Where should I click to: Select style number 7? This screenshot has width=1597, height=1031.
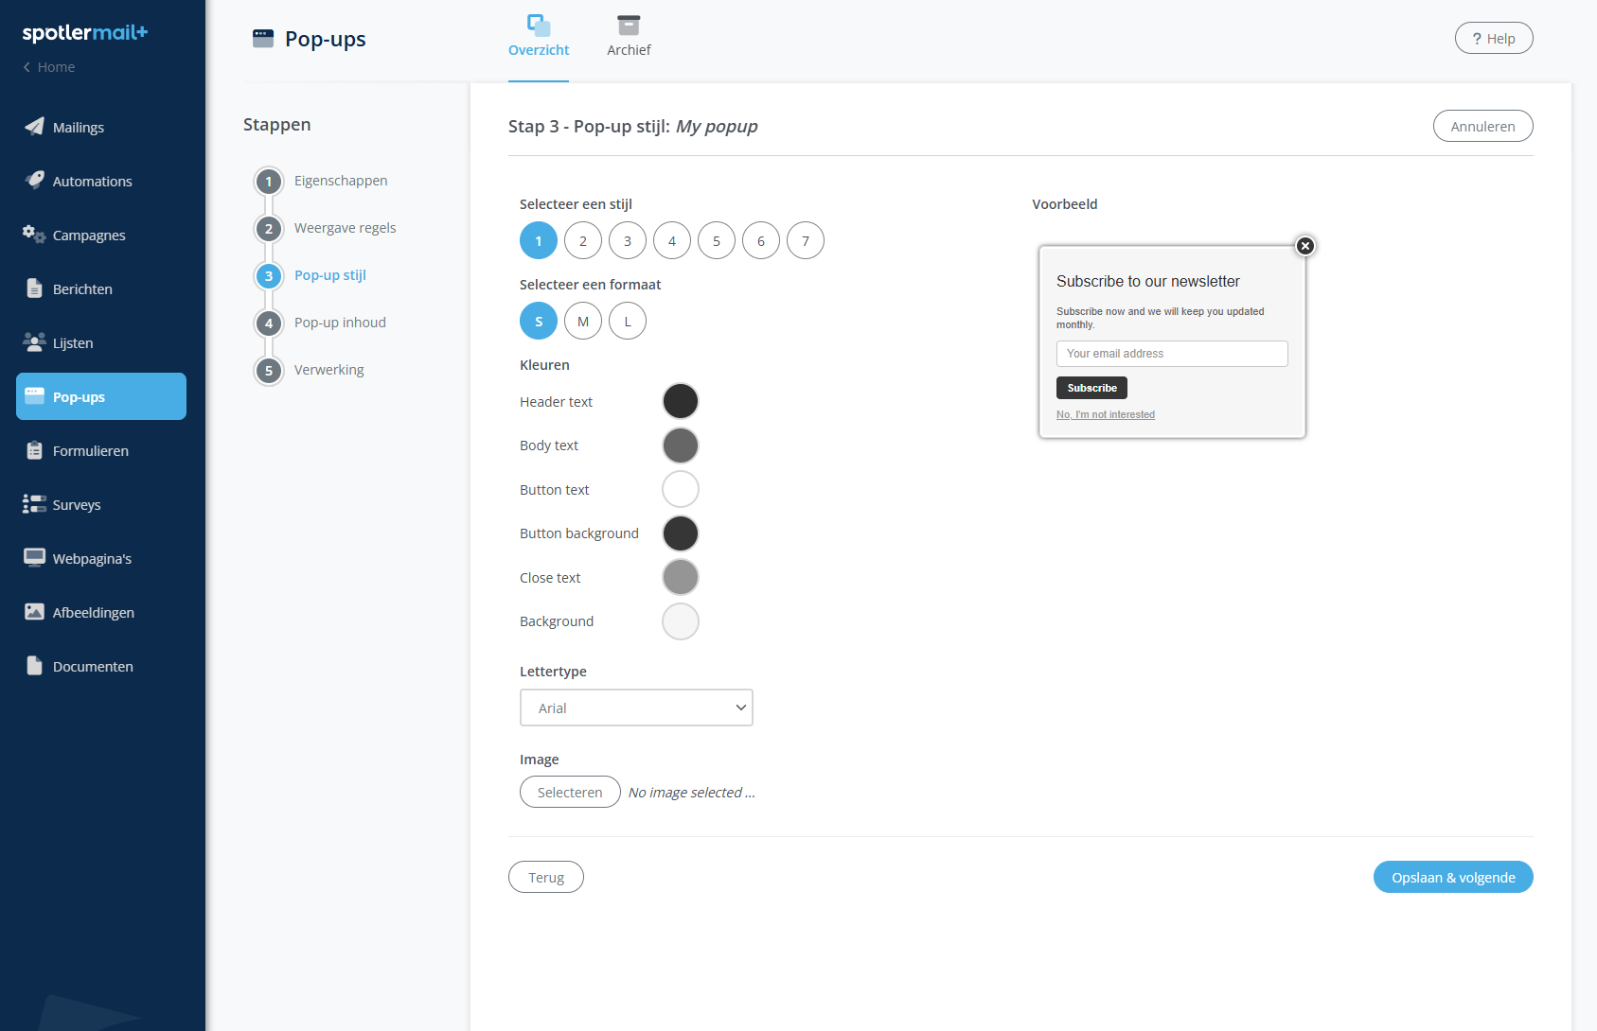(806, 241)
